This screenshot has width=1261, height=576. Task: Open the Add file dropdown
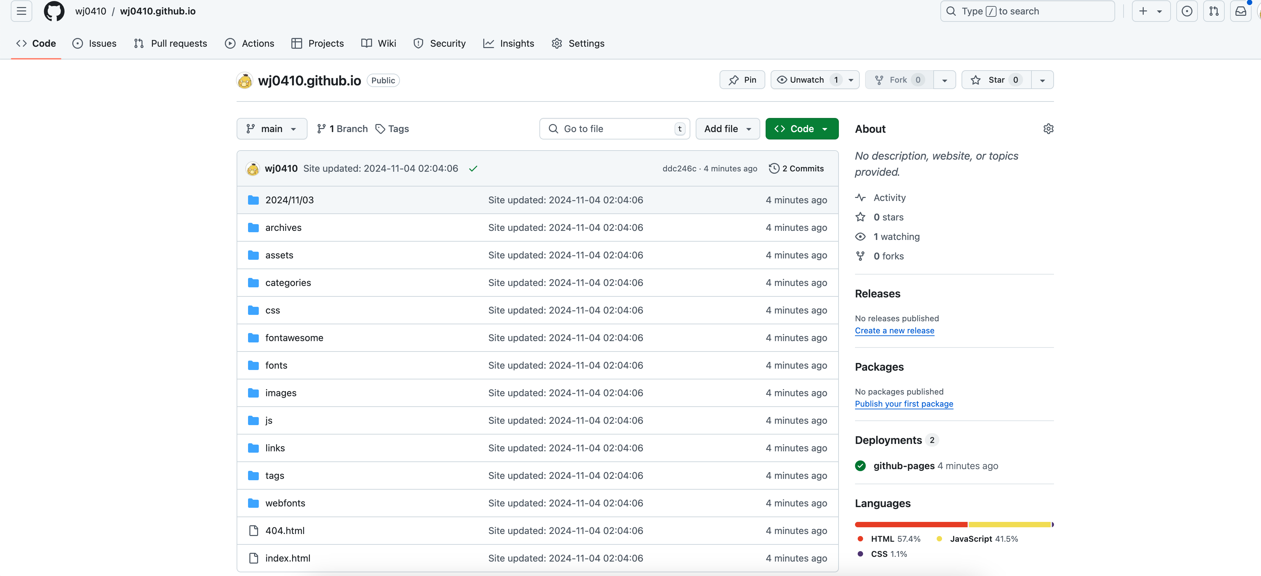(727, 129)
